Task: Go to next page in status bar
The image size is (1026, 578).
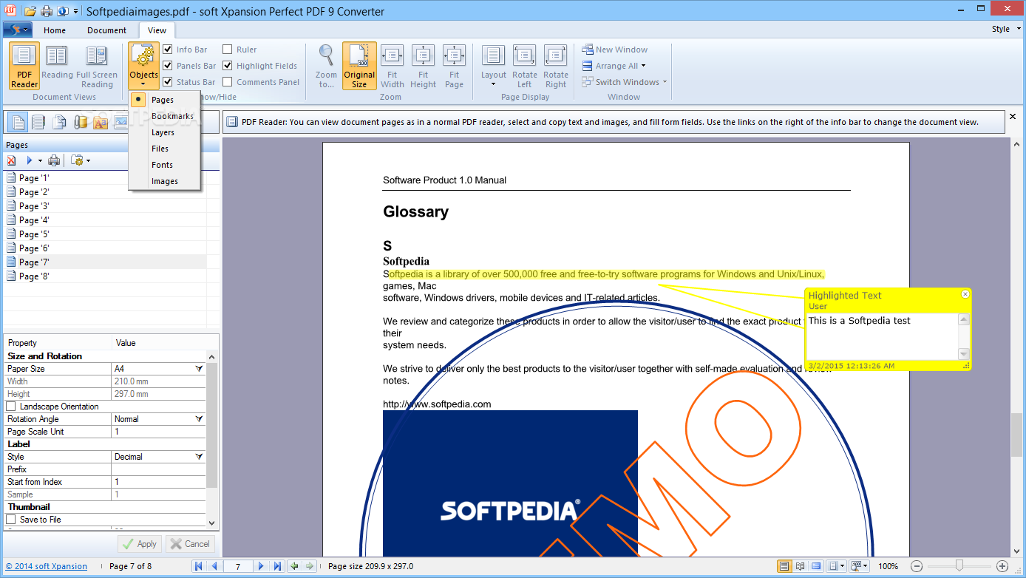Action: (x=261, y=566)
